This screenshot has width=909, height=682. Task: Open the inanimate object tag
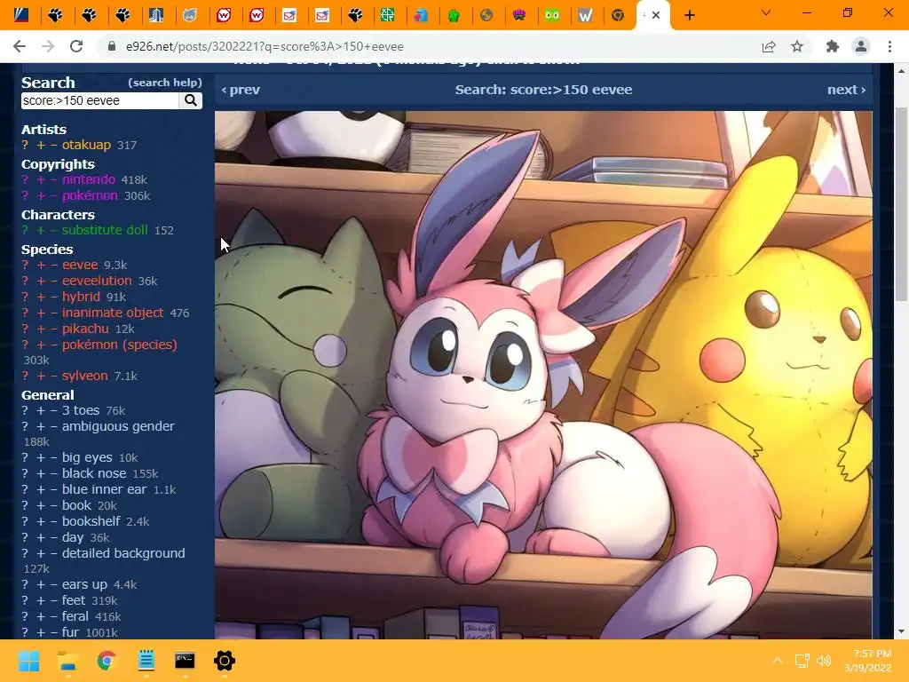113,313
